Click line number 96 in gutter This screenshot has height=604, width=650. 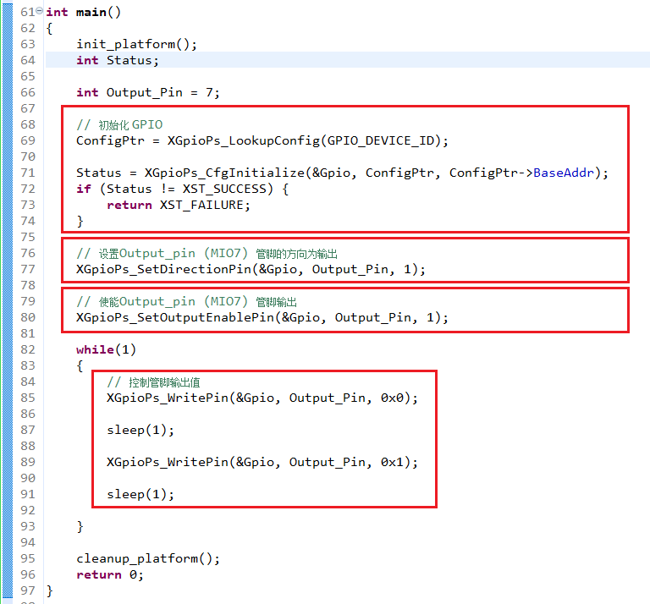[x=28, y=575]
